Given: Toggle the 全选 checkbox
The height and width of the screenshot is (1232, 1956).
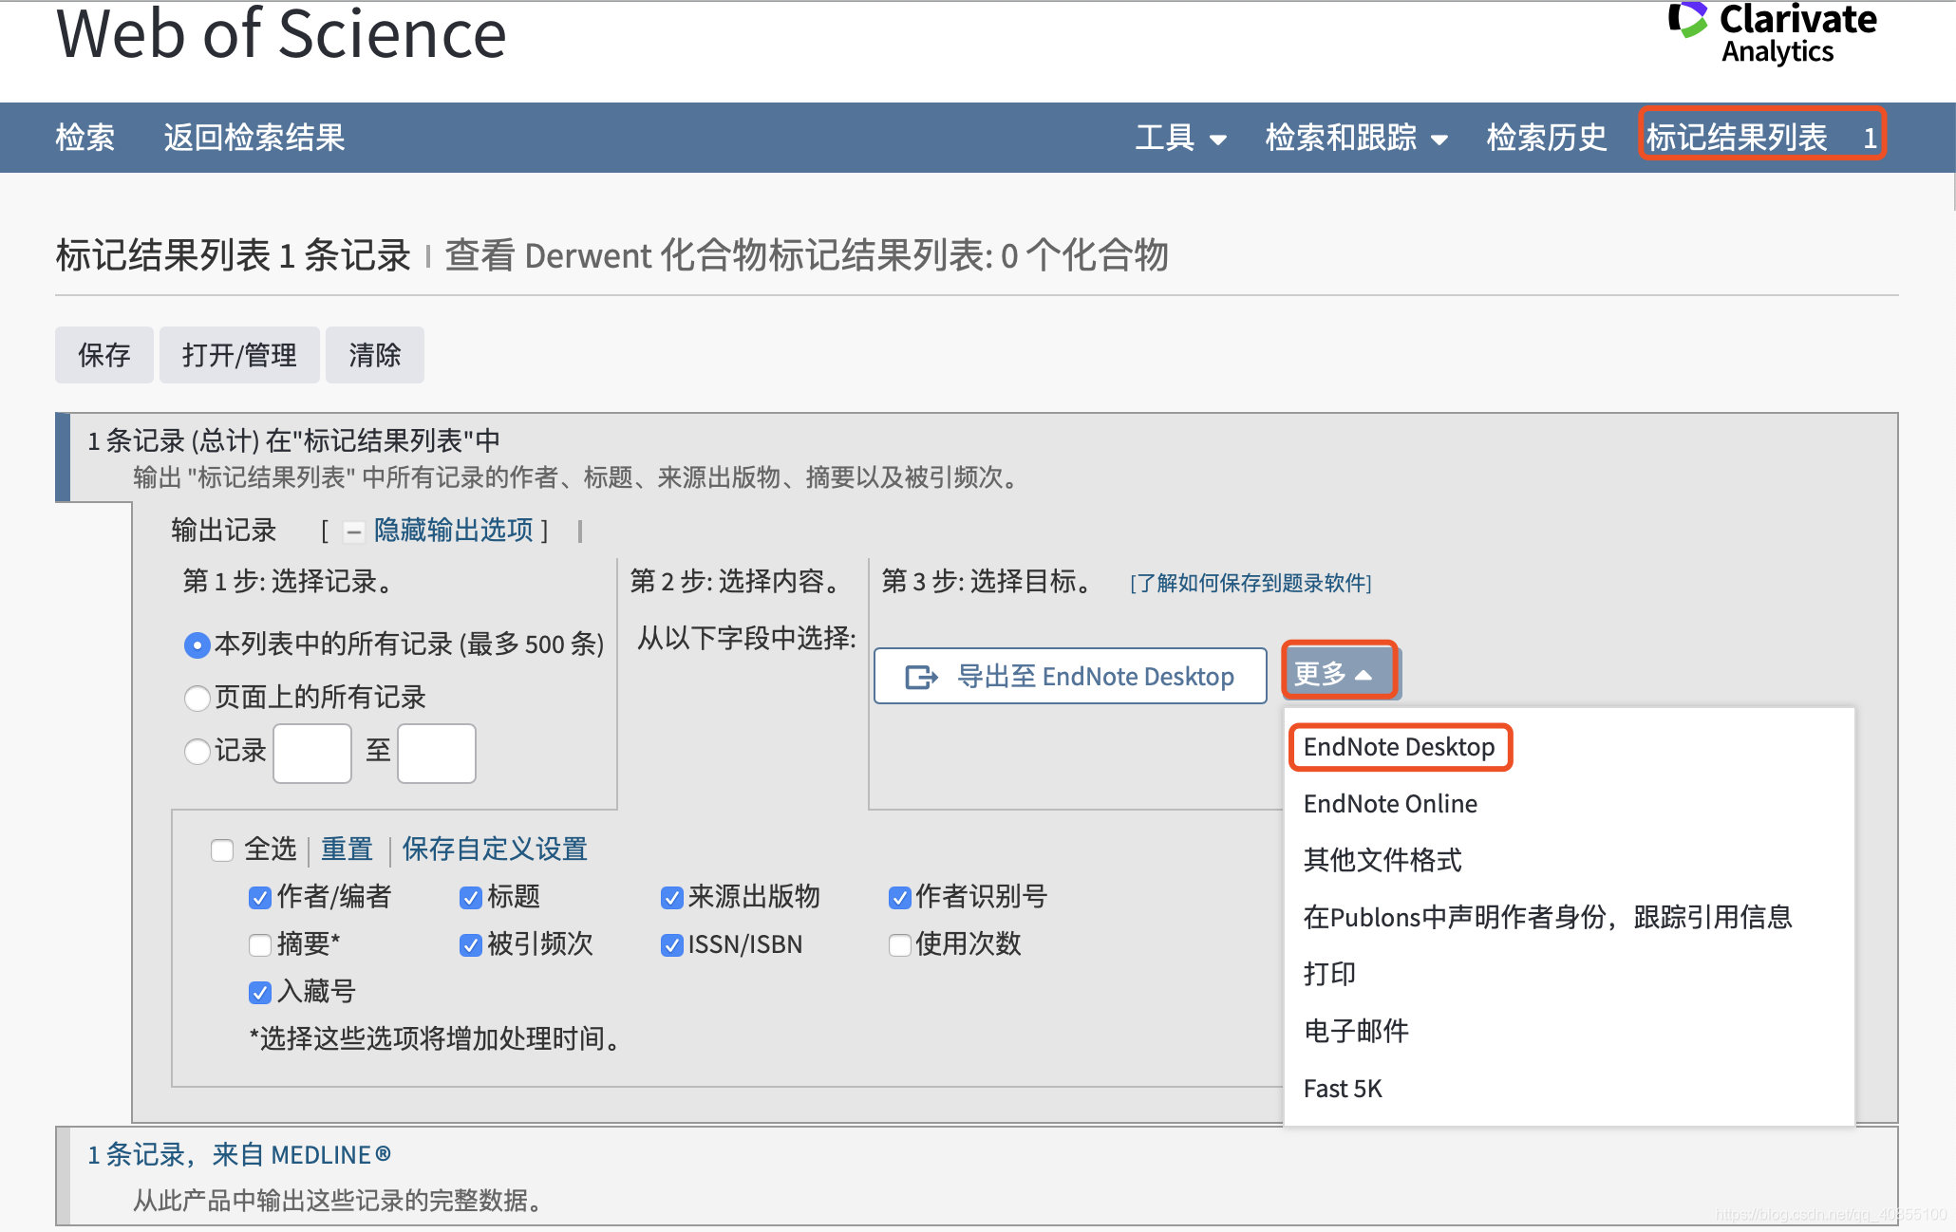Looking at the screenshot, I should pyautogui.click(x=222, y=849).
